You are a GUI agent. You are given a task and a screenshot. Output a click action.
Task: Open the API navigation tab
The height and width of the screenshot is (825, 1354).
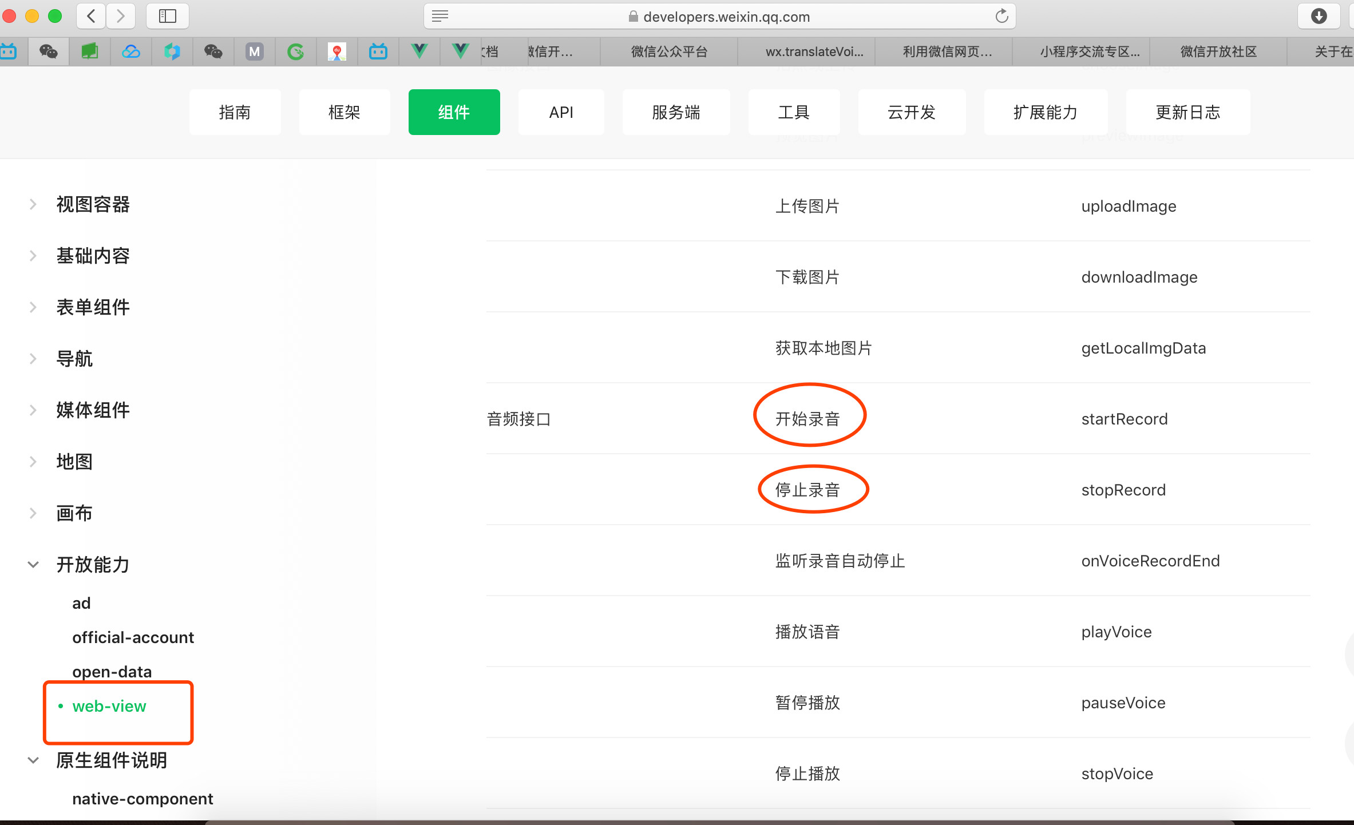[561, 112]
